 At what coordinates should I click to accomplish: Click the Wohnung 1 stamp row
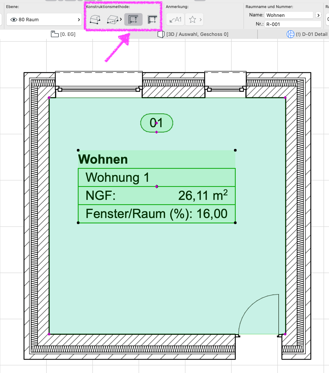tap(157, 177)
